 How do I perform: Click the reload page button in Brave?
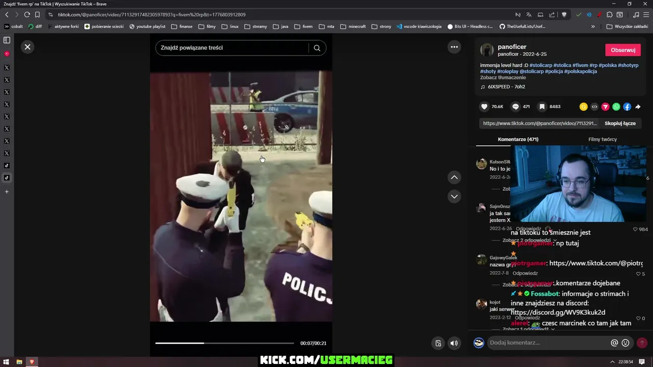[27, 15]
